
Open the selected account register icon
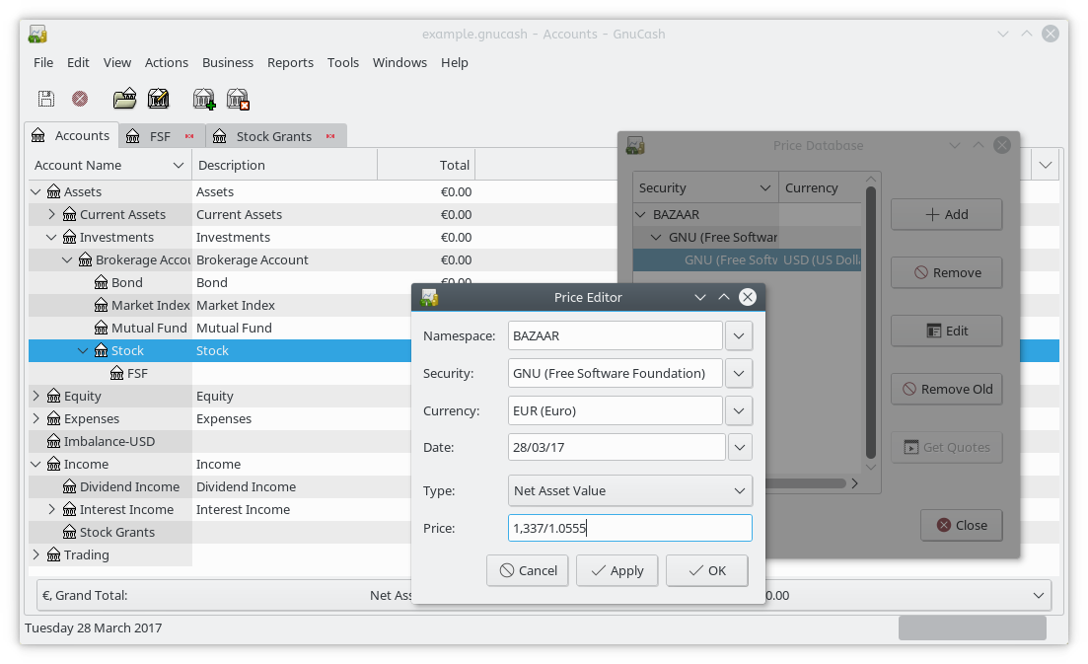[125, 99]
